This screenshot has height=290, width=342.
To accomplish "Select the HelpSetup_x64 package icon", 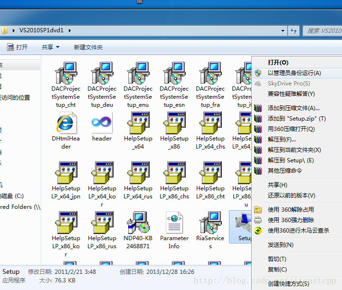I will tap(138, 122).
